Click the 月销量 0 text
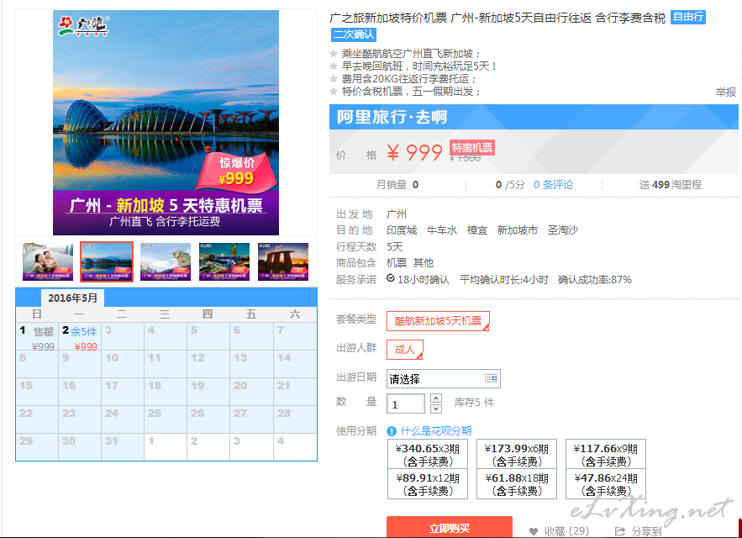This screenshot has width=742, height=538. pos(397,185)
